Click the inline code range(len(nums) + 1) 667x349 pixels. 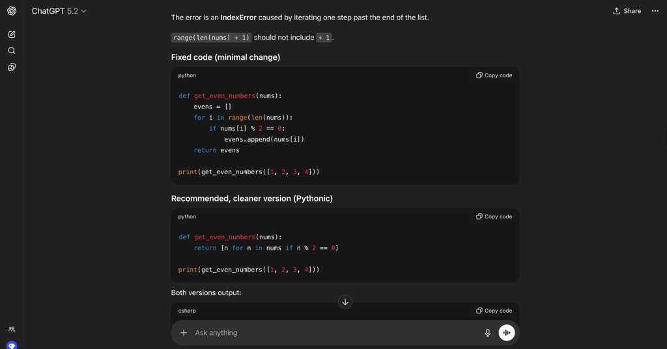(x=212, y=37)
